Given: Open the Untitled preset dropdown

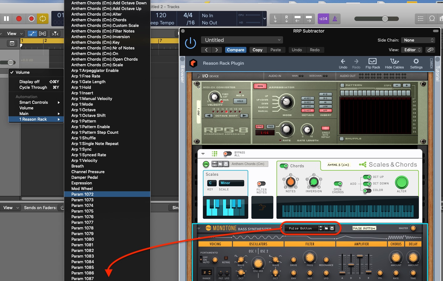Looking at the screenshot, I should click(242, 40).
